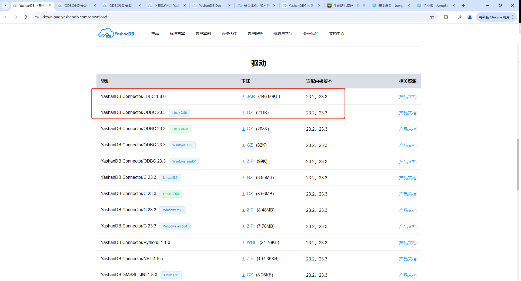This screenshot has height=281, width=521.
Task: Click download icon for ODBC Windows amd64 ZIP
Action: point(243,161)
